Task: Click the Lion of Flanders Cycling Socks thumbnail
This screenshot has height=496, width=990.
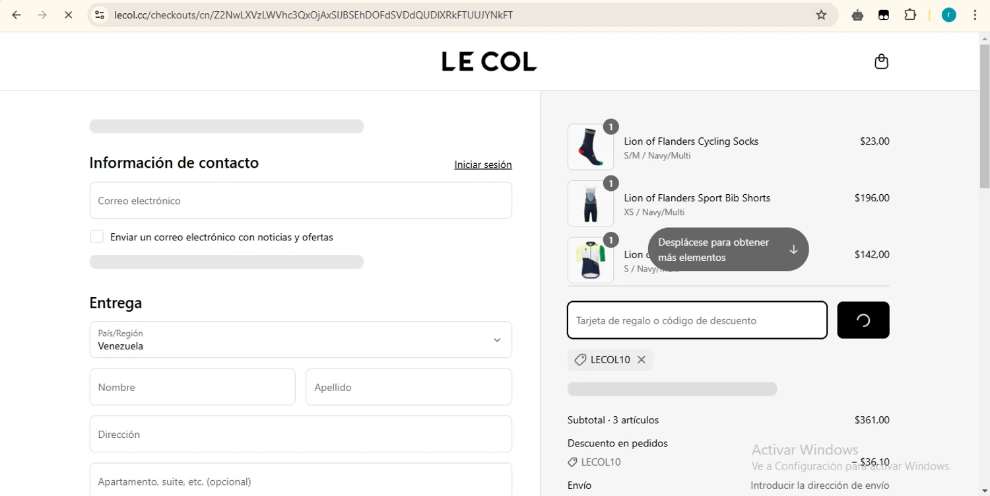Action: coord(591,147)
